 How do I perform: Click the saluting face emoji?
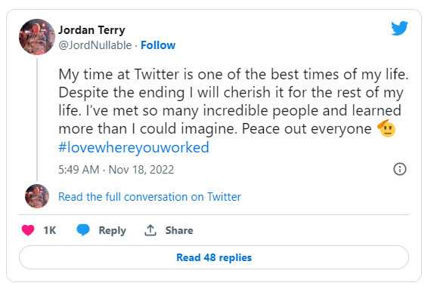(x=386, y=128)
